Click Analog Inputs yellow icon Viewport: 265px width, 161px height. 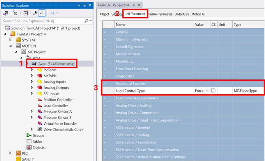pos(40,82)
